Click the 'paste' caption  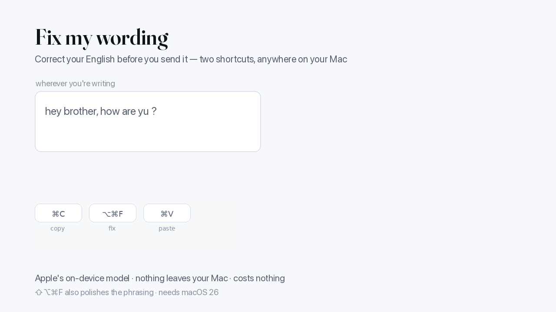(167, 228)
